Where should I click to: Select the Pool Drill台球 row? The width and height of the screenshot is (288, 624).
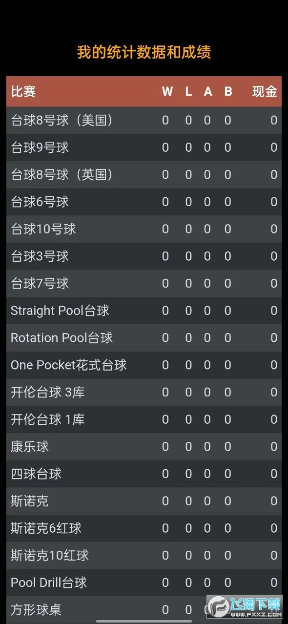[x=49, y=582]
